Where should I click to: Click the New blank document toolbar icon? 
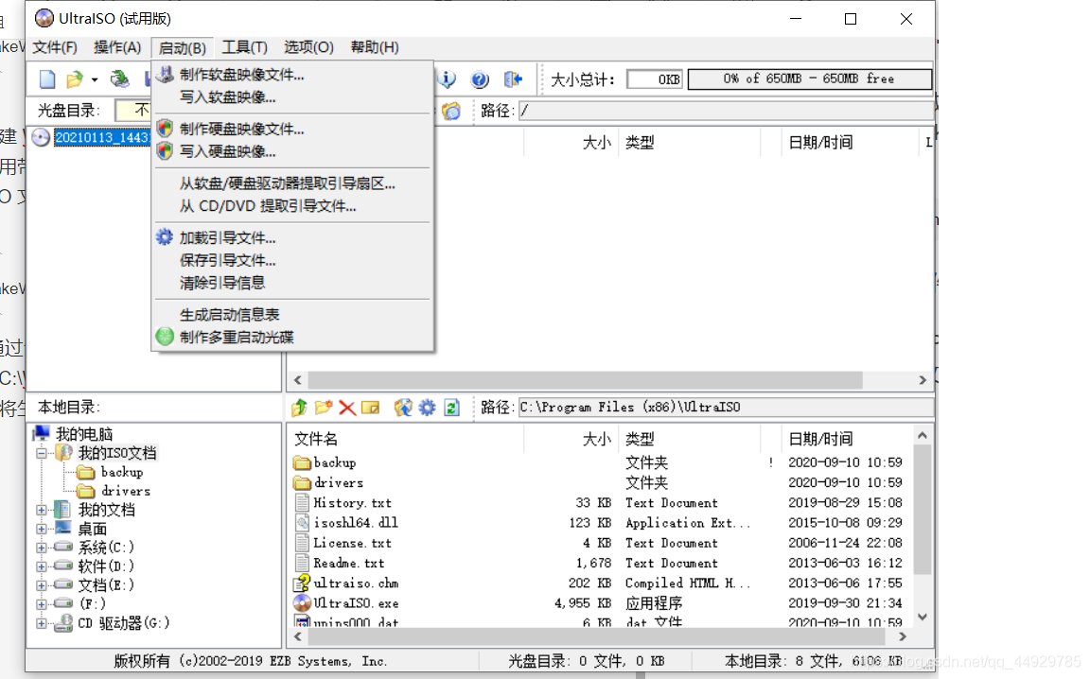(47, 79)
